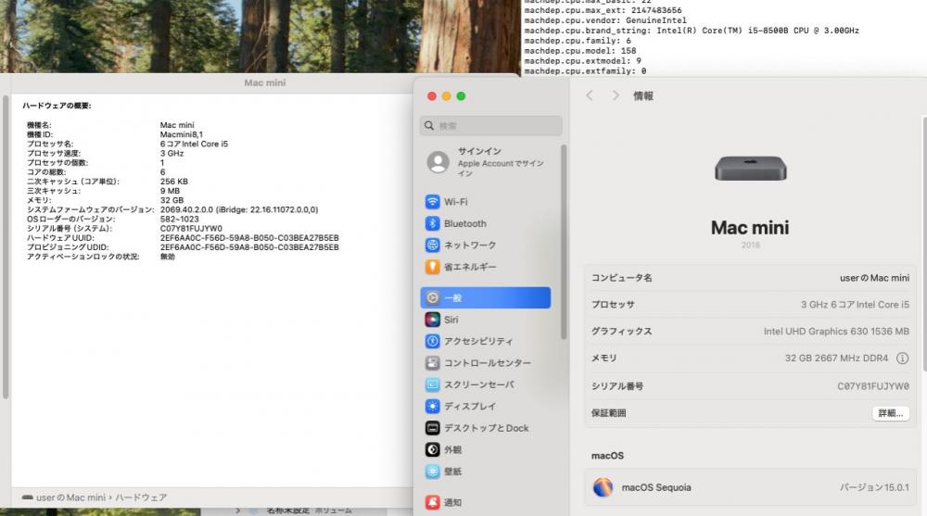Click memory info circle icon
Image resolution: width=927 pixels, height=516 pixels.
pyautogui.click(x=902, y=359)
